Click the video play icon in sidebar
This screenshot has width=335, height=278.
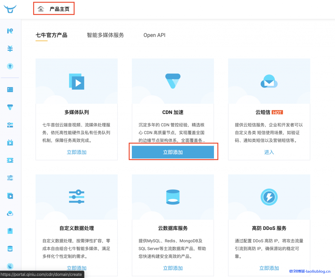[10, 196]
